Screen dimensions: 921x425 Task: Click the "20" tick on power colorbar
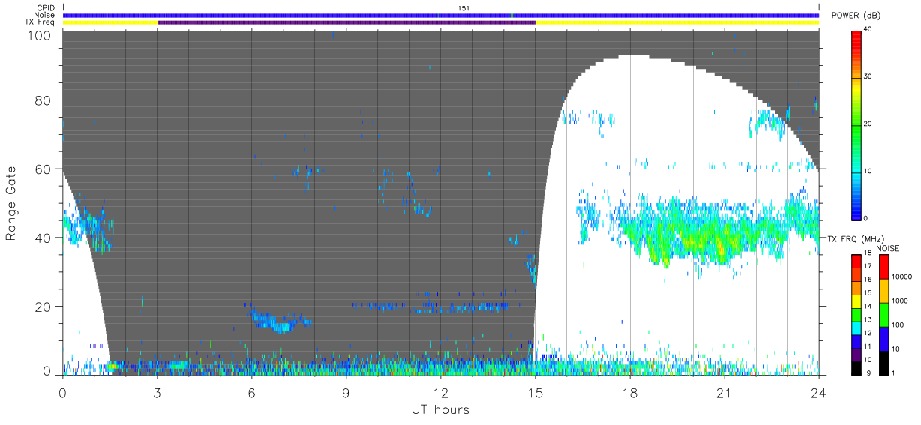coord(869,124)
